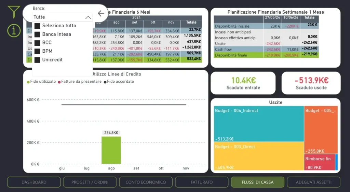This screenshot has width=350, height=192.
Task: Collapse the Banca dropdown chevron
Action: click(88, 17)
